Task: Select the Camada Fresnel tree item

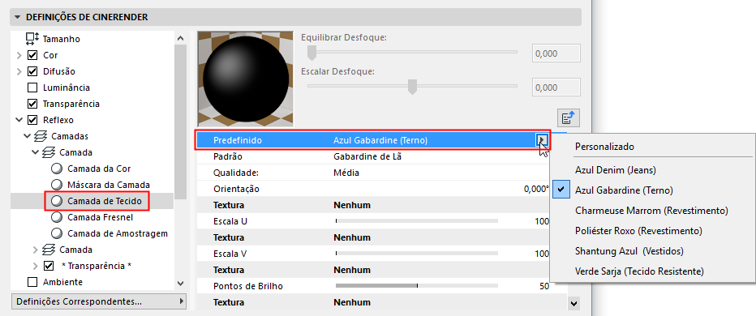Action: coord(101,217)
